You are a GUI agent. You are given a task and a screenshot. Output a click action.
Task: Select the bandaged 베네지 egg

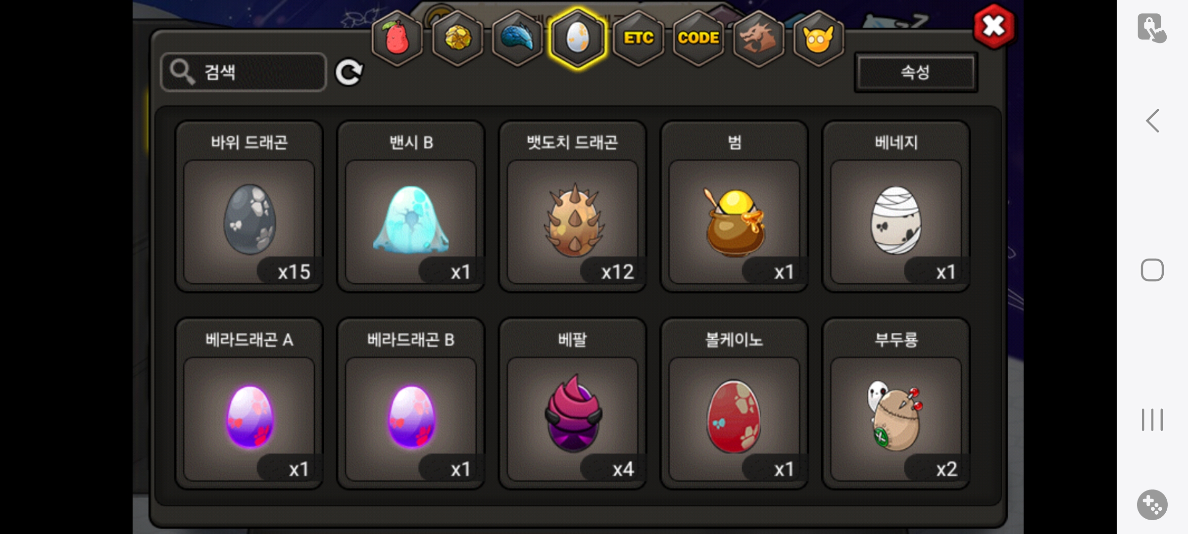tap(896, 207)
